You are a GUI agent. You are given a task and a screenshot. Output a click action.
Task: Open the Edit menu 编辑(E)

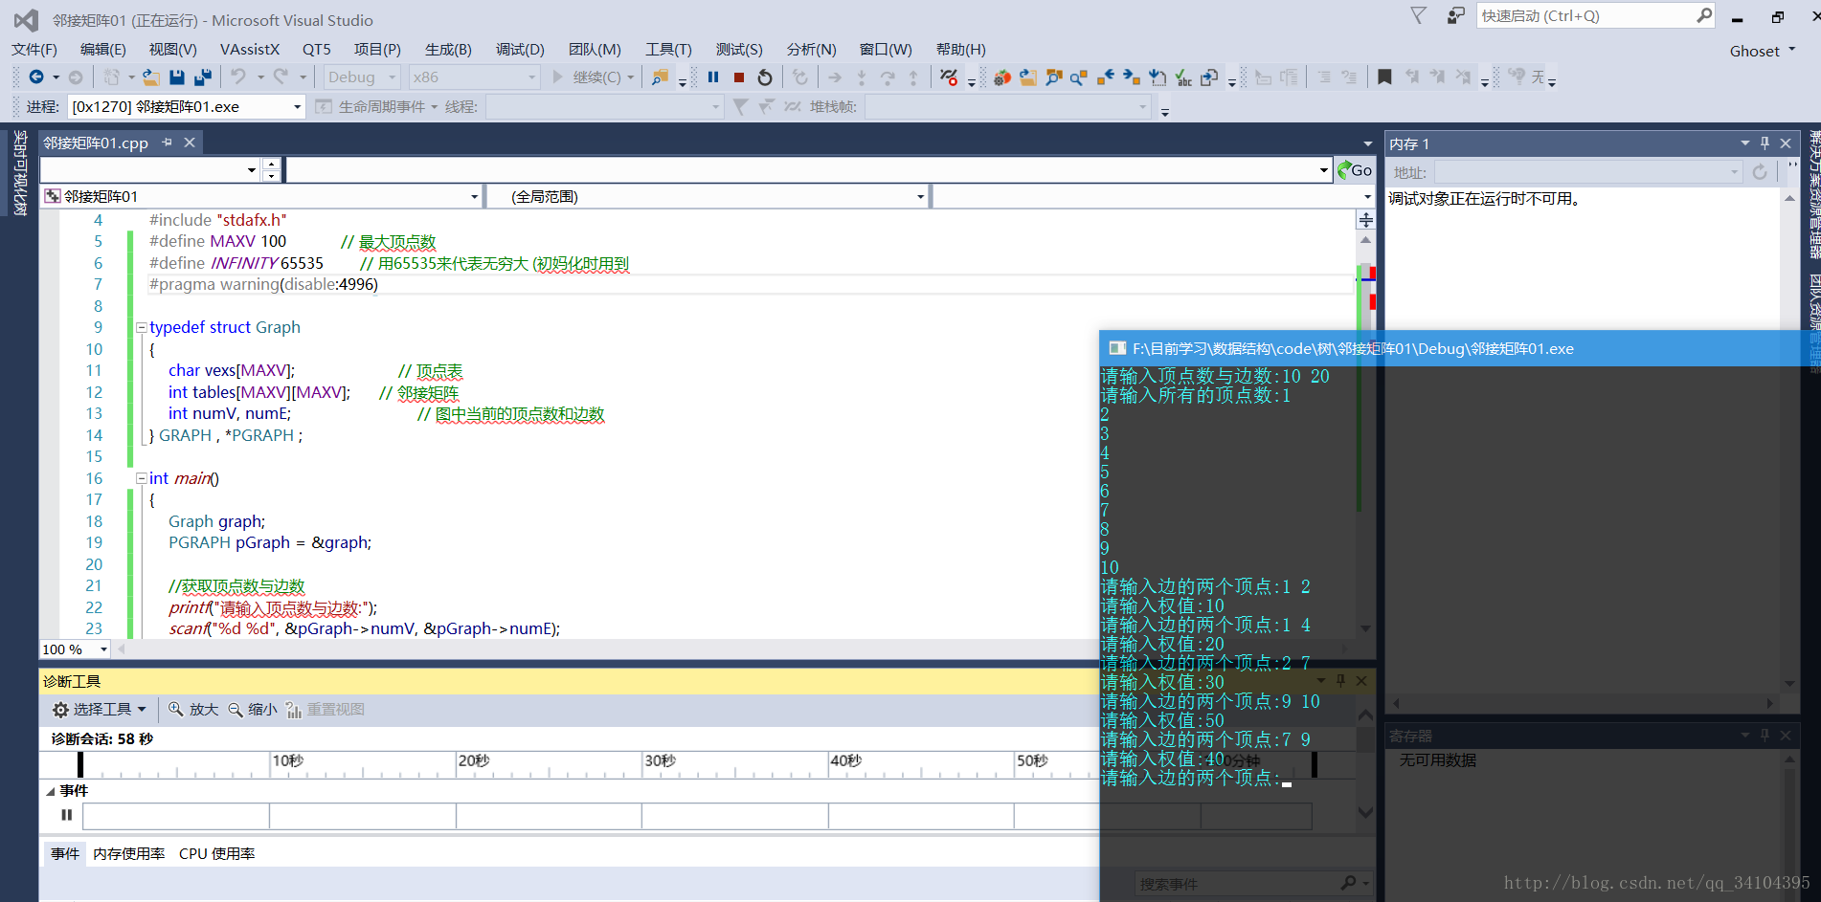tap(103, 49)
